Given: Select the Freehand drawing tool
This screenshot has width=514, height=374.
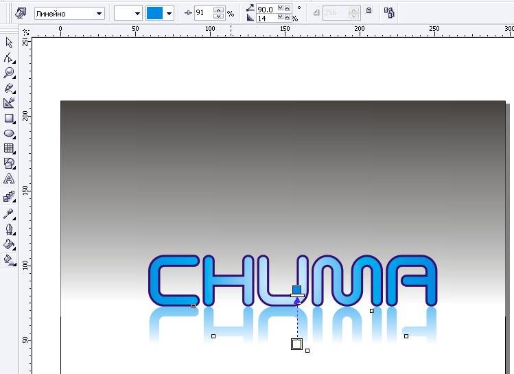Looking at the screenshot, I should (9, 88).
